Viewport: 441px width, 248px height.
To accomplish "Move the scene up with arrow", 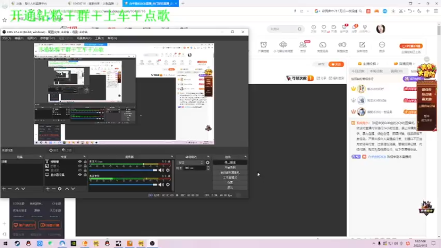I will point(17,188).
